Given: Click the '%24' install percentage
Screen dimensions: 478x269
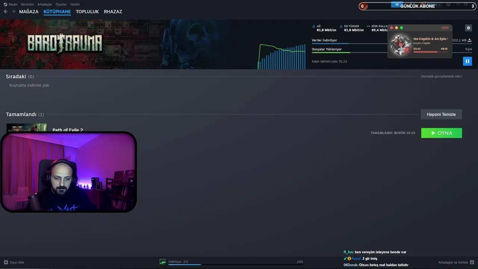Looking at the screenshot, I should tap(468, 49).
